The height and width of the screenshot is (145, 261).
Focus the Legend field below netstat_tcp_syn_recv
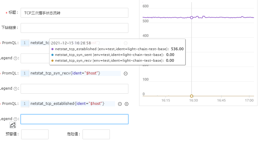(x=74, y=89)
